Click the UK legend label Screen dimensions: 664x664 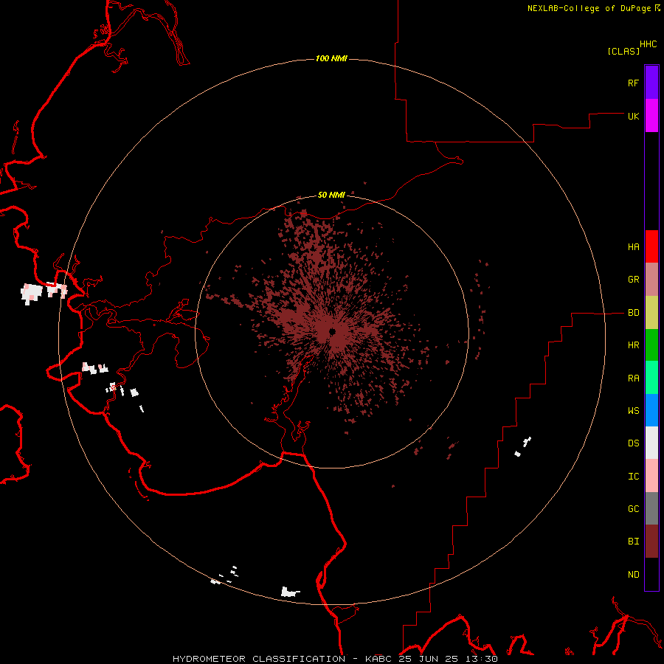click(x=633, y=116)
